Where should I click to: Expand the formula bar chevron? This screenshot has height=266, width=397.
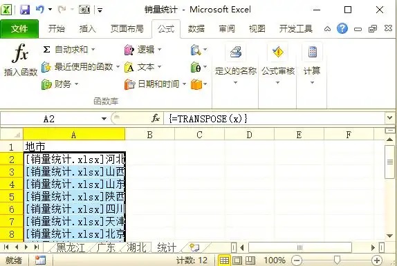point(389,118)
